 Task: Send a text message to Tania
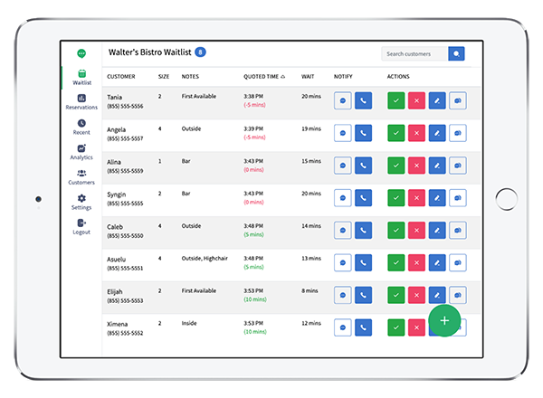click(x=343, y=100)
